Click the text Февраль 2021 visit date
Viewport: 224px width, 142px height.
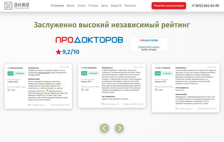coord(160,82)
